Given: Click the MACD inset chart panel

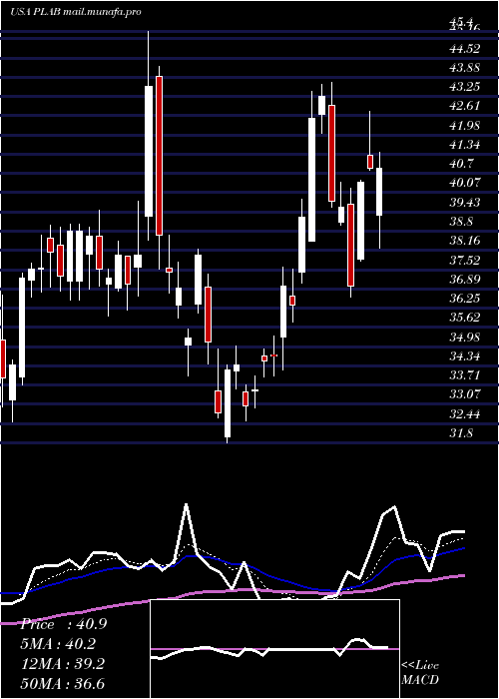Looking at the screenshot, I should [x=274, y=649].
